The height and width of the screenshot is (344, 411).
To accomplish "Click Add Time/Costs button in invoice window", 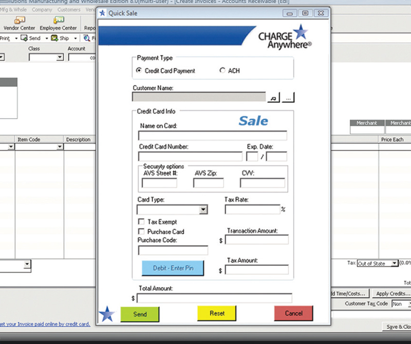I will click(350, 294).
